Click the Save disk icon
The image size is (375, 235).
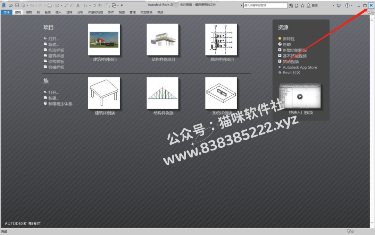17,5
